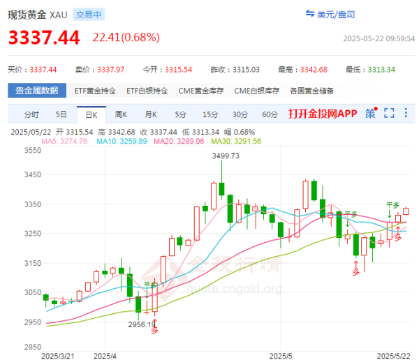Switch chart to 月K view
The width and height of the screenshot is (419, 360).
151,114
